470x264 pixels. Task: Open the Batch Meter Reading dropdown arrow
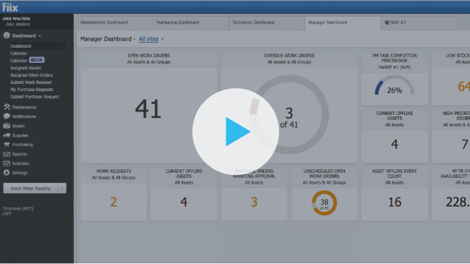[x=62, y=188]
